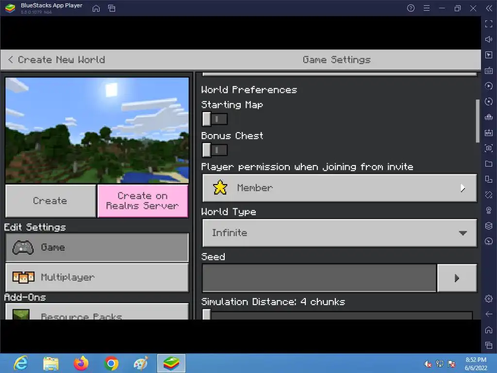The width and height of the screenshot is (497, 373).
Task: Click the sidebar recent apps icon
Action: coord(489,345)
